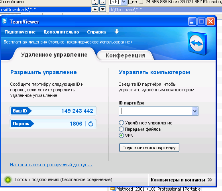Open the Подключение menu
Screen dimensions: 222x191
click(x=20, y=32)
